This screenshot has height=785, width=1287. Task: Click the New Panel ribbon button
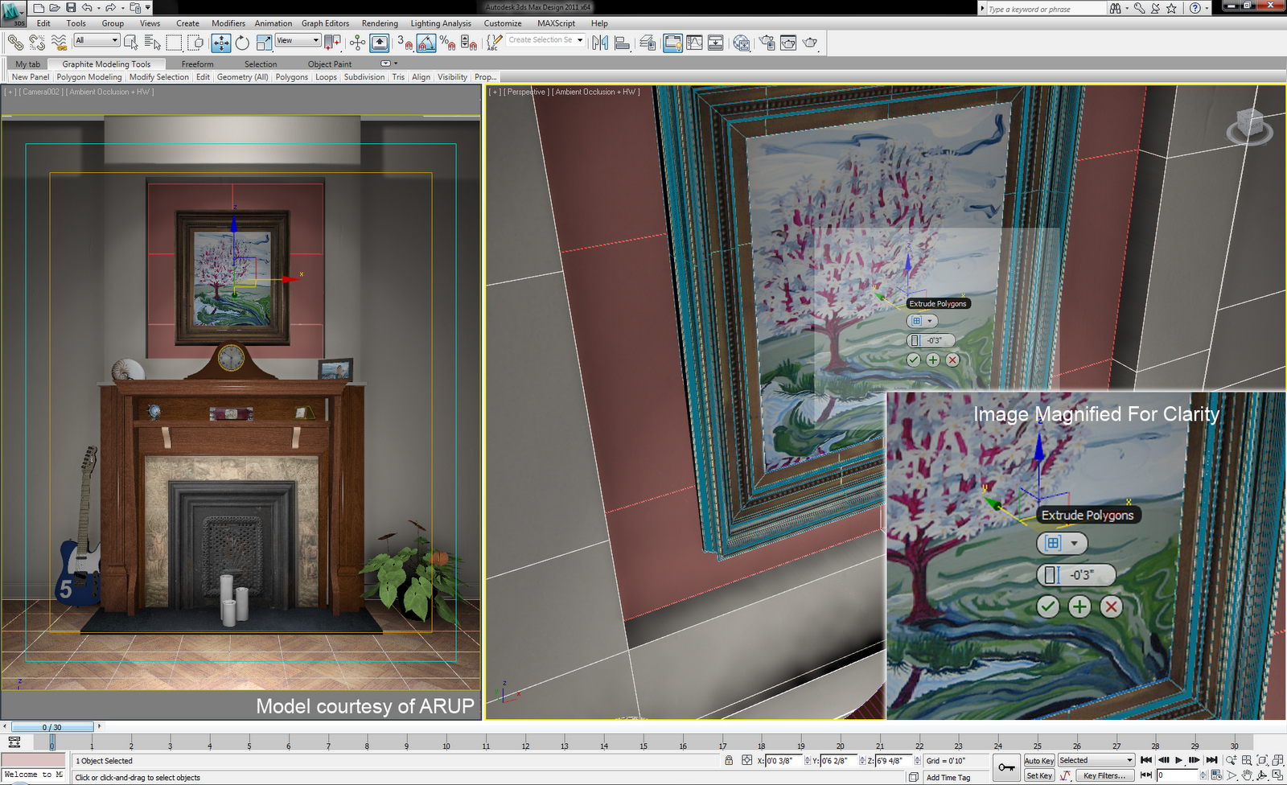[x=31, y=77]
